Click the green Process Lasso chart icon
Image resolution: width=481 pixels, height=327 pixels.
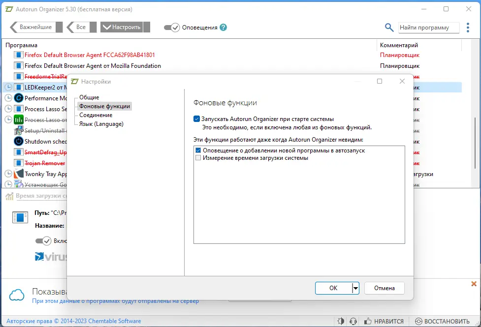[18, 119]
